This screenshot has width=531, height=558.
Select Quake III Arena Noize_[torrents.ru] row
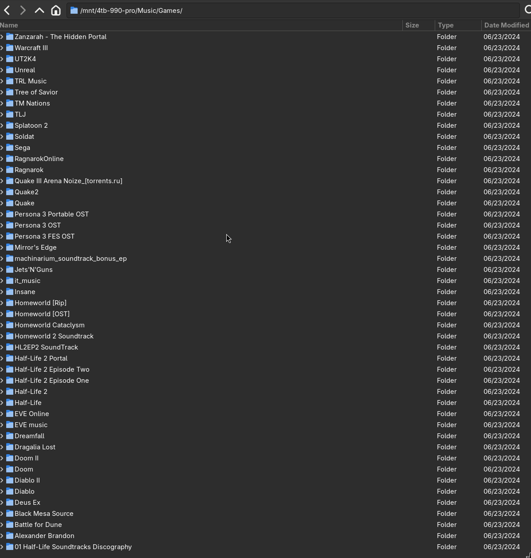point(265,181)
